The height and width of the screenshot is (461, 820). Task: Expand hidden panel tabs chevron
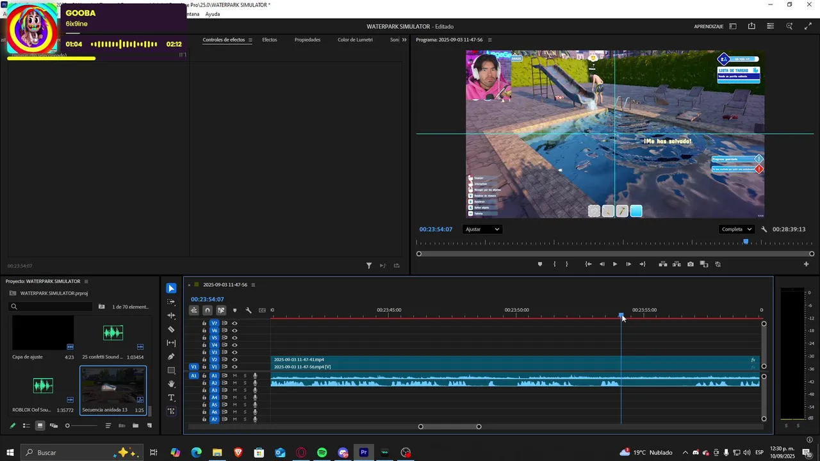click(404, 40)
